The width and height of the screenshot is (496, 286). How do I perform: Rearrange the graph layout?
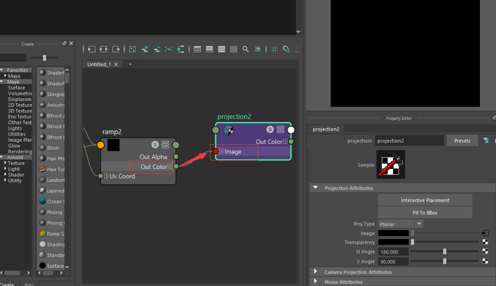click(x=169, y=49)
